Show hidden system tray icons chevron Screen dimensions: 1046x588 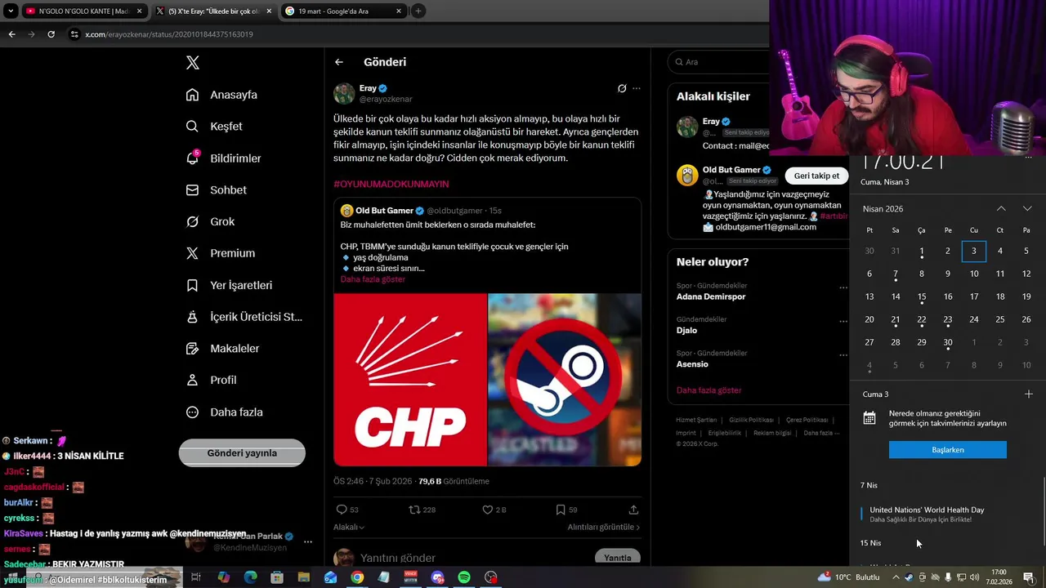point(896,577)
